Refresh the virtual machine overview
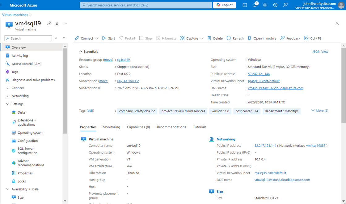 (235, 38)
